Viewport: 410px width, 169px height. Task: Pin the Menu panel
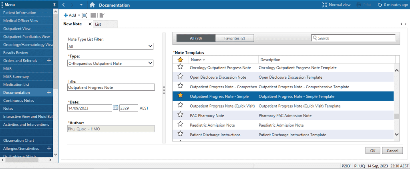[x=54, y=5]
